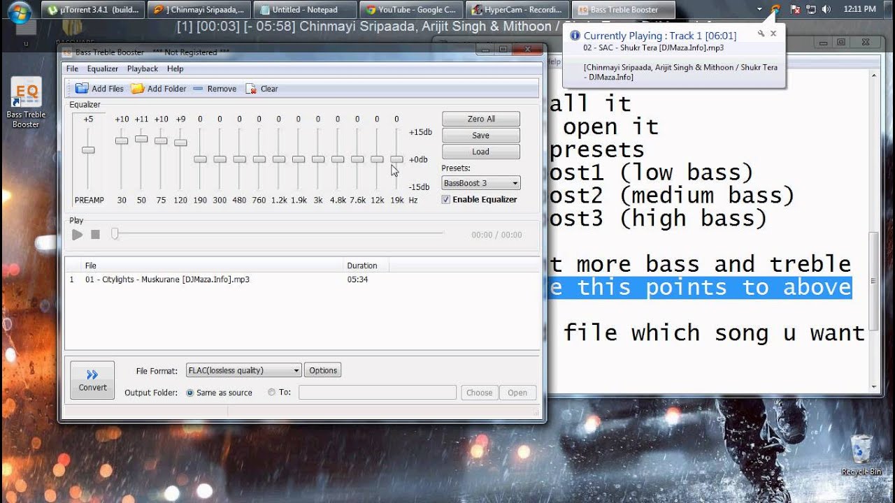This screenshot has height=503, width=895.
Task: Click the 190 Hz equalizer slider handle
Action: (x=200, y=159)
